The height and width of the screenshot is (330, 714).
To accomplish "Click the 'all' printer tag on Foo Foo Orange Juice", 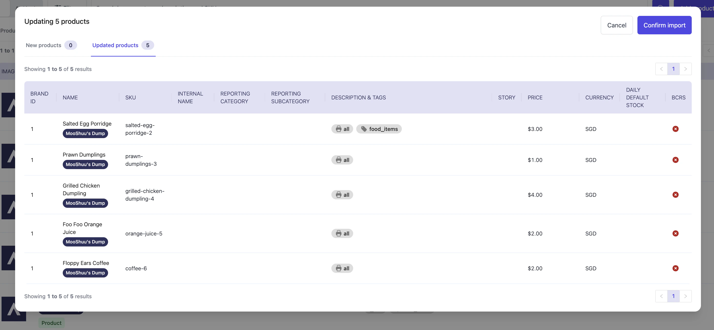I will (x=342, y=233).
